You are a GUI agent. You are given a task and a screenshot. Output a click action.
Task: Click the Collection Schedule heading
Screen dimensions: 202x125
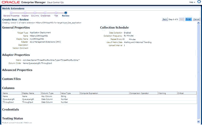114,28
